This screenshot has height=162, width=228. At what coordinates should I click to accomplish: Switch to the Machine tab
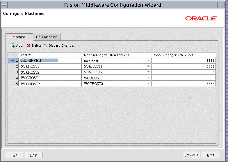tap(19, 37)
